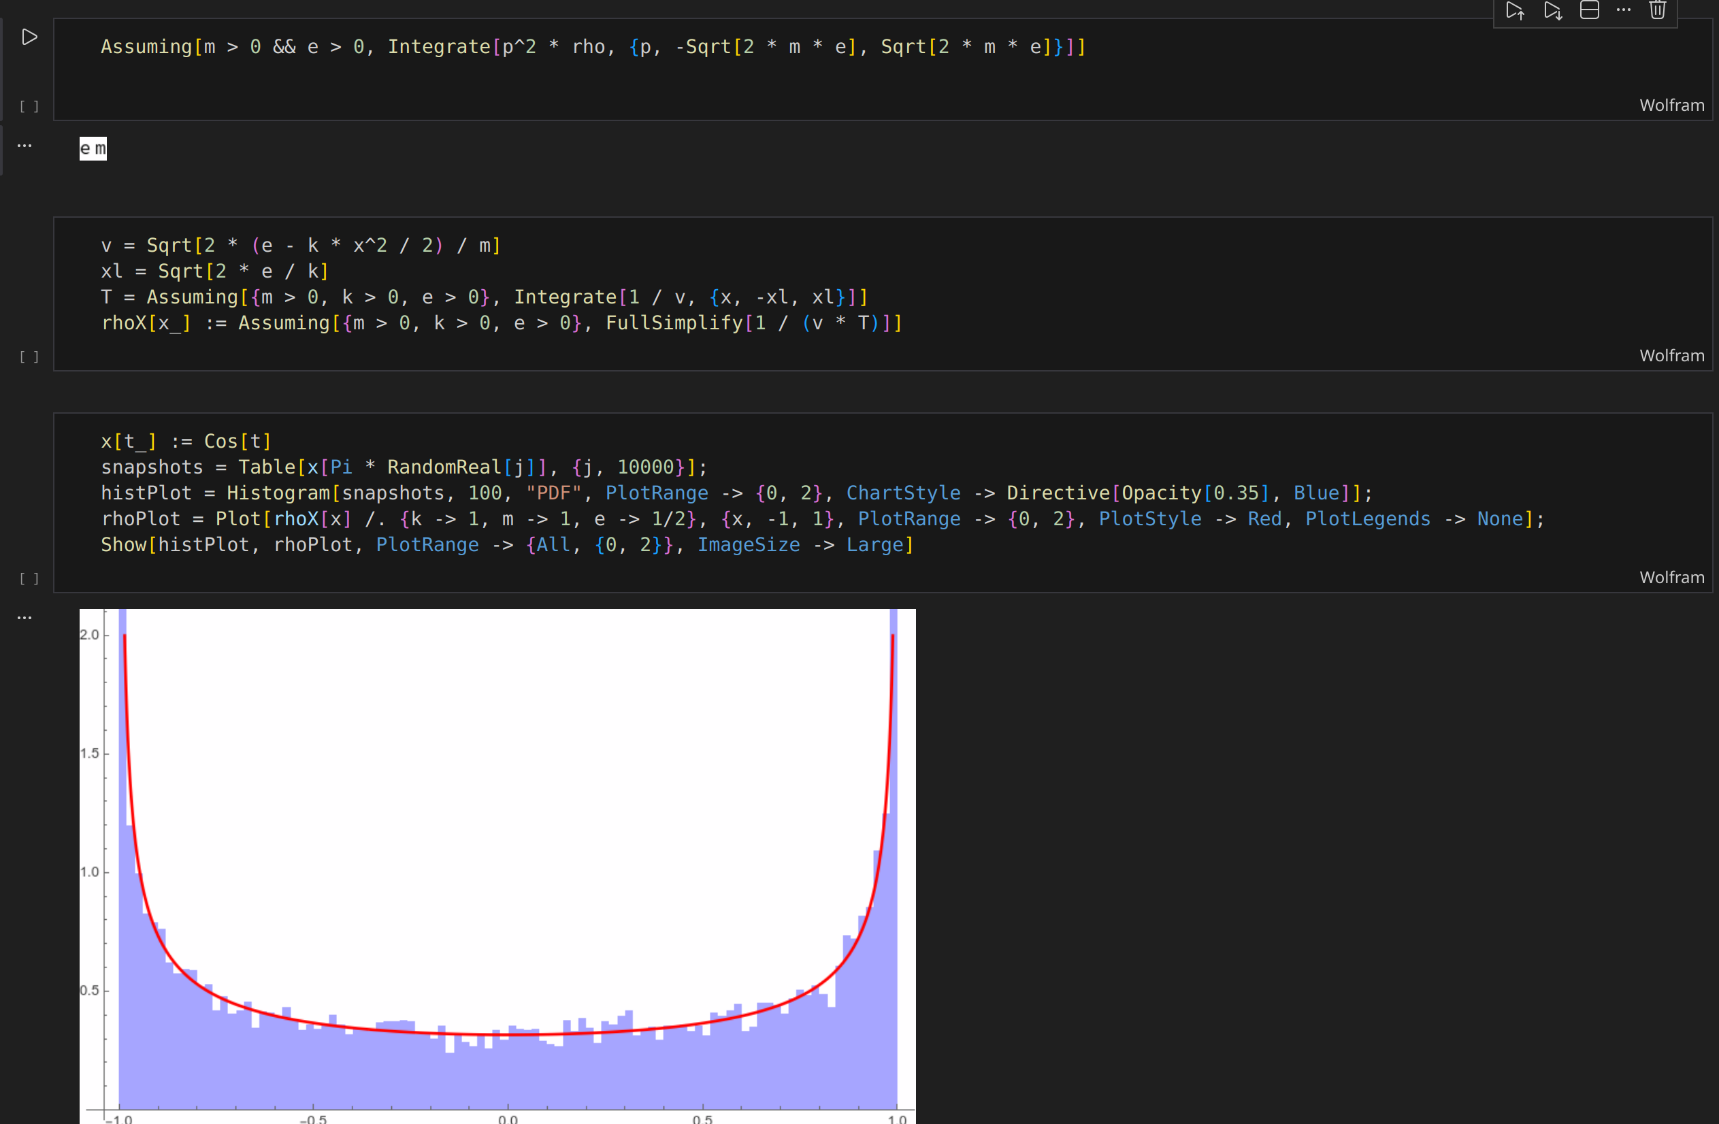Click Wolfram language label of third cell
1719x1124 pixels.
tap(1671, 578)
